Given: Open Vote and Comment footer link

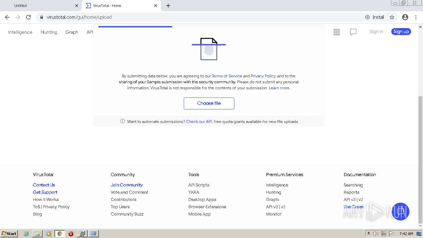Looking at the screenshot, I should pos(129,192).
